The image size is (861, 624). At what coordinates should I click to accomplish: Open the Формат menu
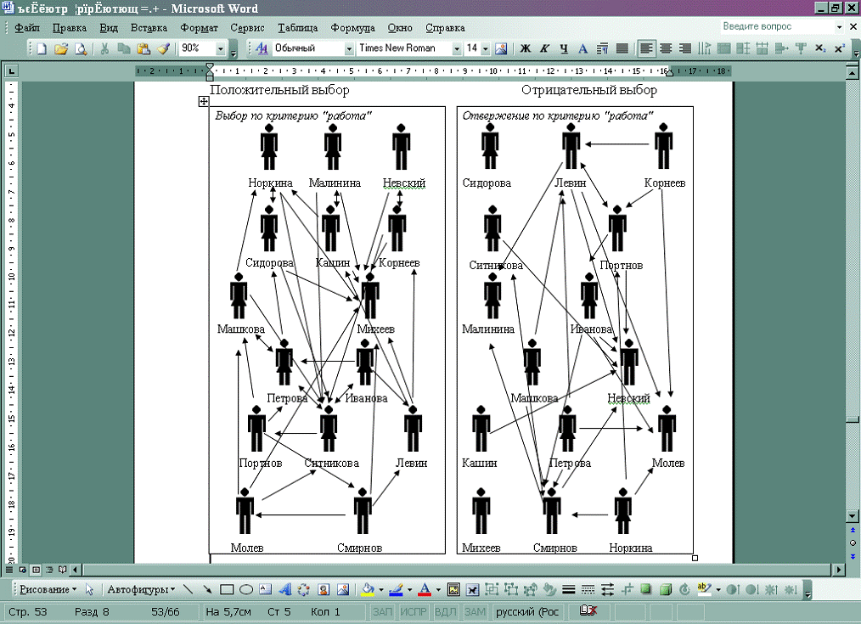pyautogui.click(x=199, y=28)
